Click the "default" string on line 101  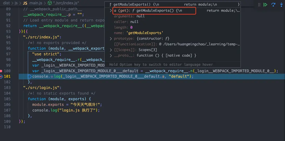tap(179, 76)
